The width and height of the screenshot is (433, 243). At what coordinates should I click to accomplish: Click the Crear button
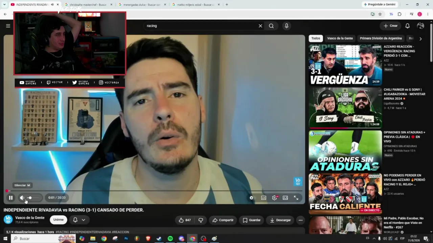click(x=390, y=26)
